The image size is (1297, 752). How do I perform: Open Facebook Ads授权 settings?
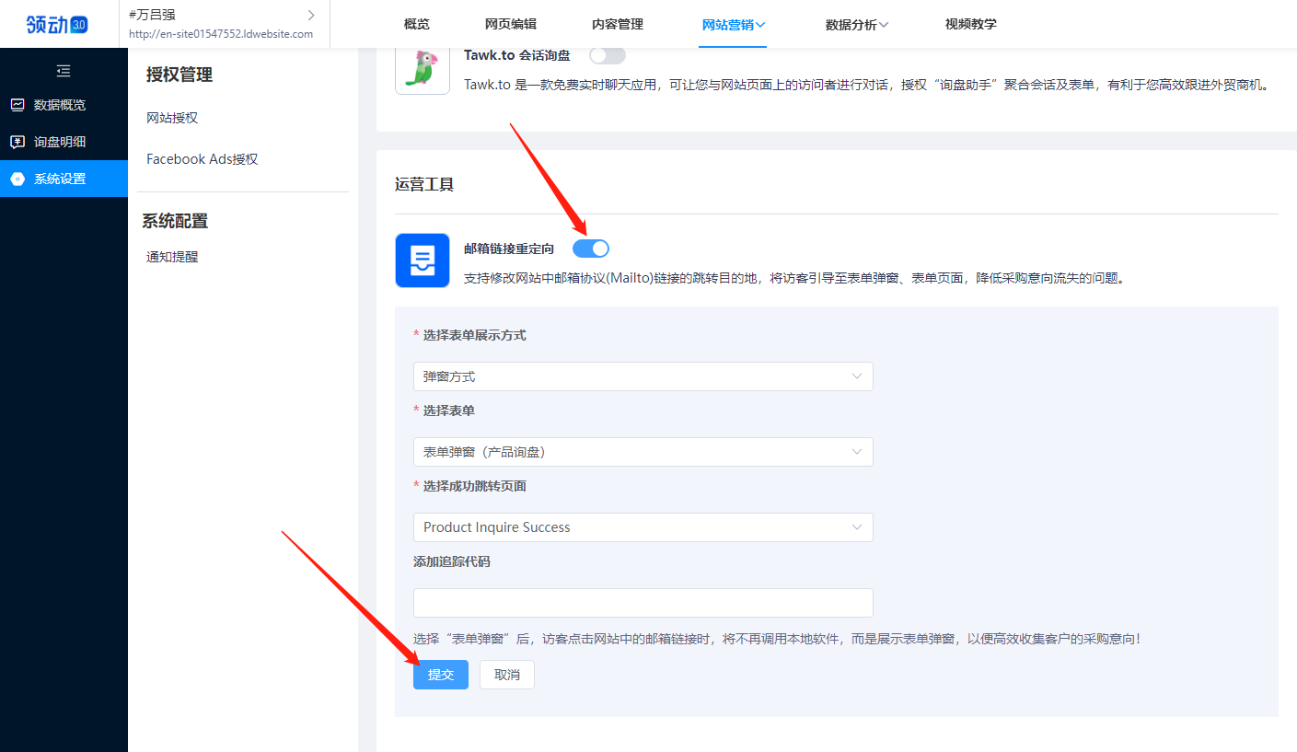pos(201,158)
